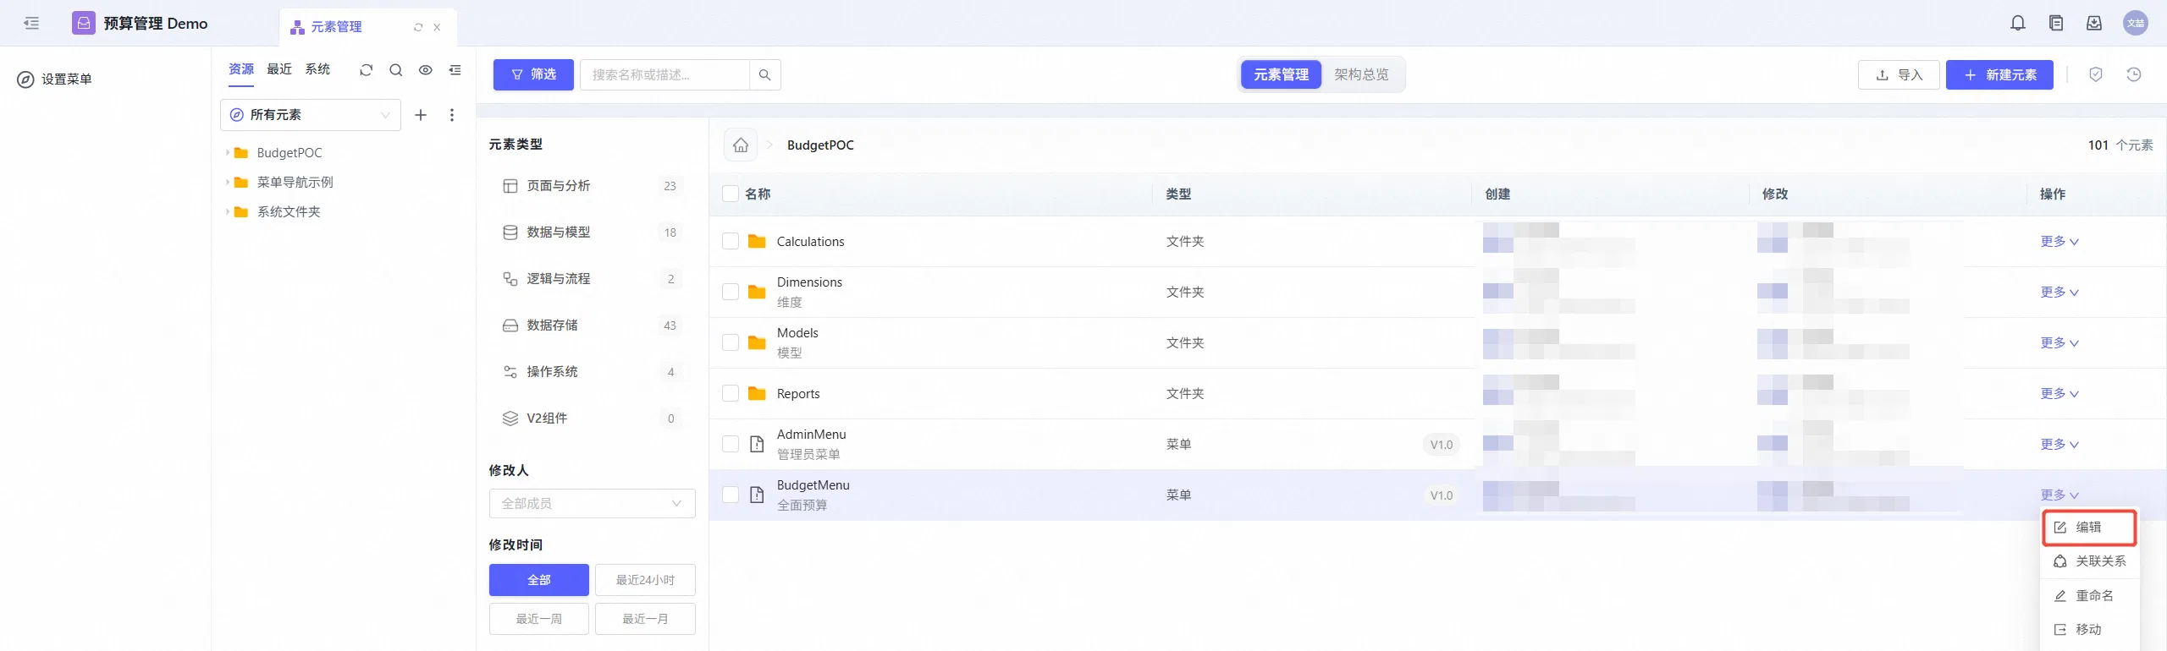Click the 导入 import button
The width and height of the screenshot is (2167, 651).
tap(1899, 75)
